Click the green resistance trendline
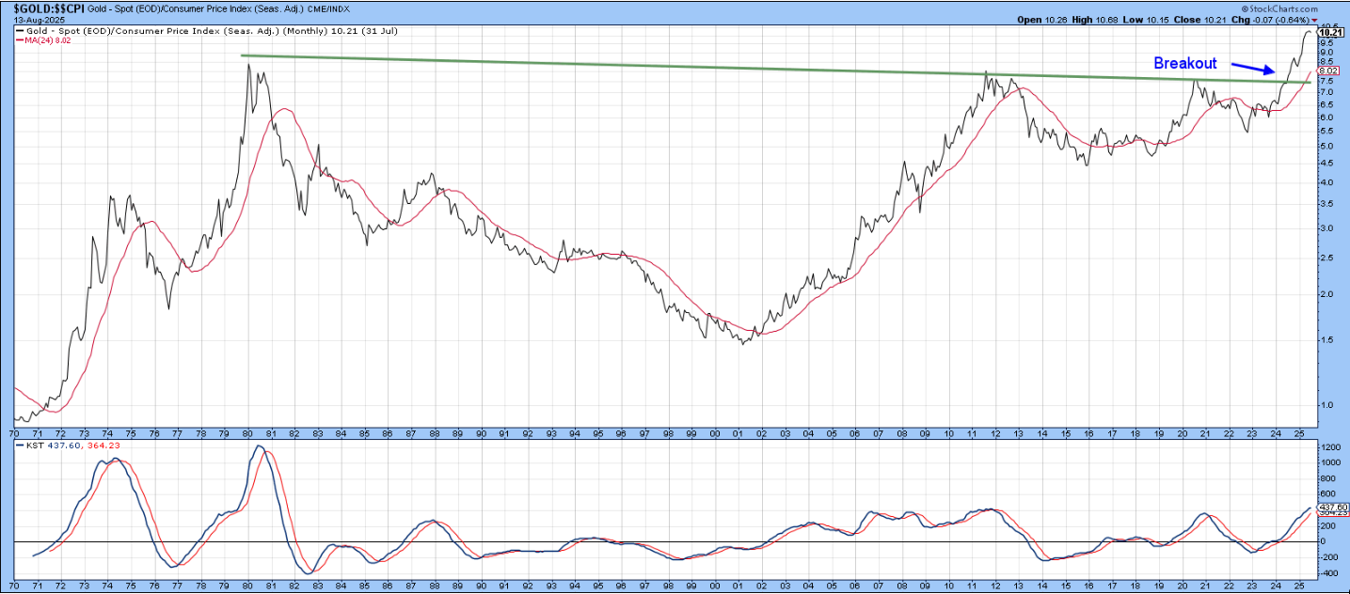The width and height of the screenshot is (1350, 594). click(659, 68)
